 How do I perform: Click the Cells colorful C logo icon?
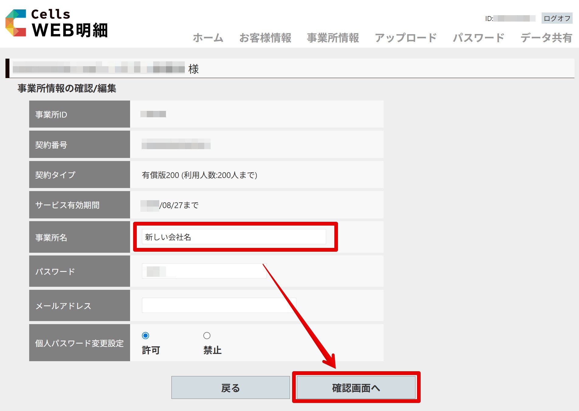point(16,23)
